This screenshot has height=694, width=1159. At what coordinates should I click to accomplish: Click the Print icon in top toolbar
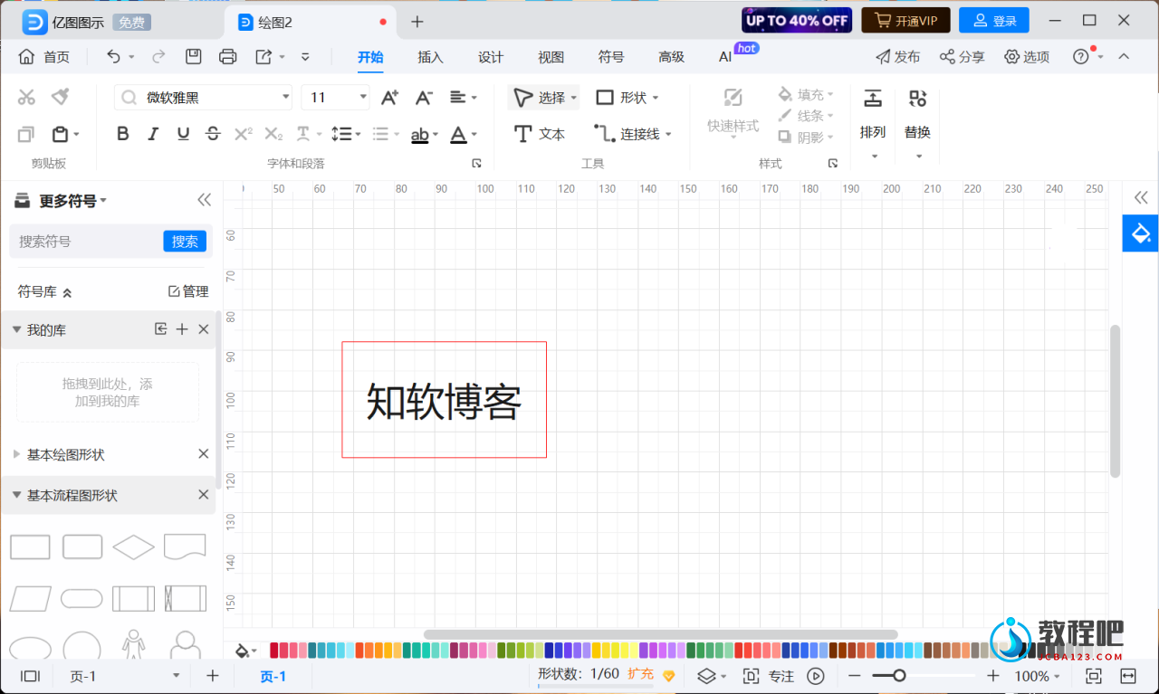(228, 57)
